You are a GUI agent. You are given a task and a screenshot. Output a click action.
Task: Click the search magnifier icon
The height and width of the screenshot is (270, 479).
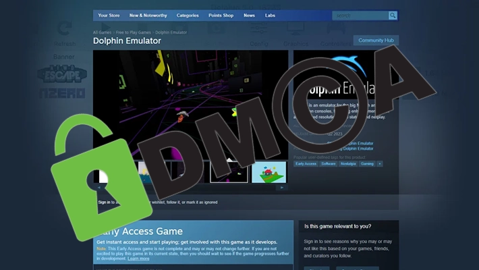tap(393, 16)
